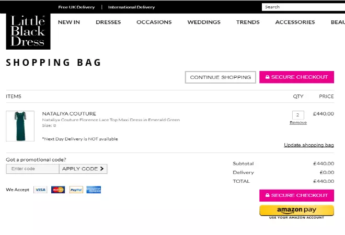345x235 pixels.
Task: Select Accessories in the navigation bar
Action: tap(295, 22)
